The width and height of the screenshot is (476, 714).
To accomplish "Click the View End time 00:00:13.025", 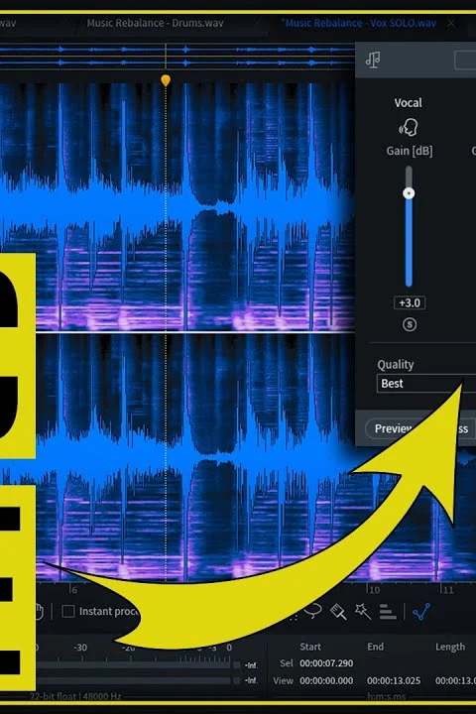I will pos(394,680).
